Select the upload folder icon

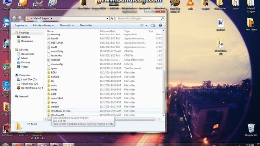[49, 107]
